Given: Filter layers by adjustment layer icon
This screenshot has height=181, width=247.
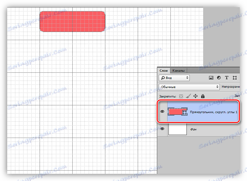Looking at the screenshot, I should (219, 78).
